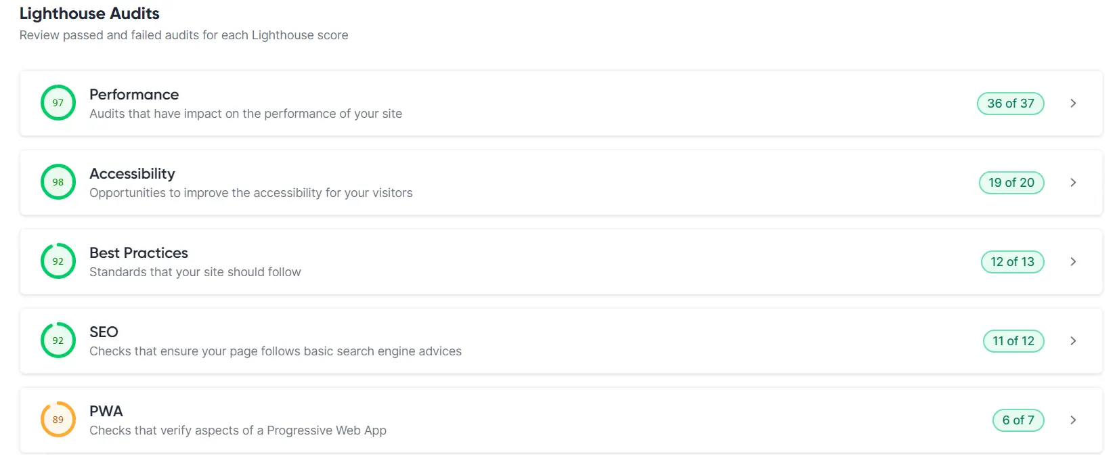Click the Performance score gauge showing 97
This screenshot has width=1115, height=465.
58,103
